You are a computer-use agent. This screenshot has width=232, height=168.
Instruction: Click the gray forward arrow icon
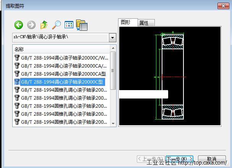[31, 25]
